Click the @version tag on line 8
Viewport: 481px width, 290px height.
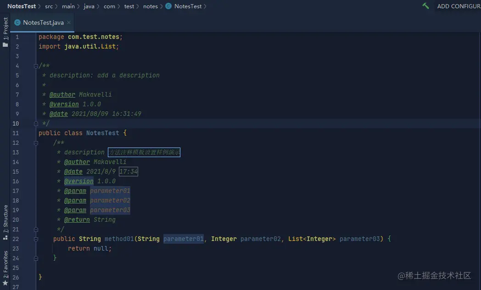(64, 104)
